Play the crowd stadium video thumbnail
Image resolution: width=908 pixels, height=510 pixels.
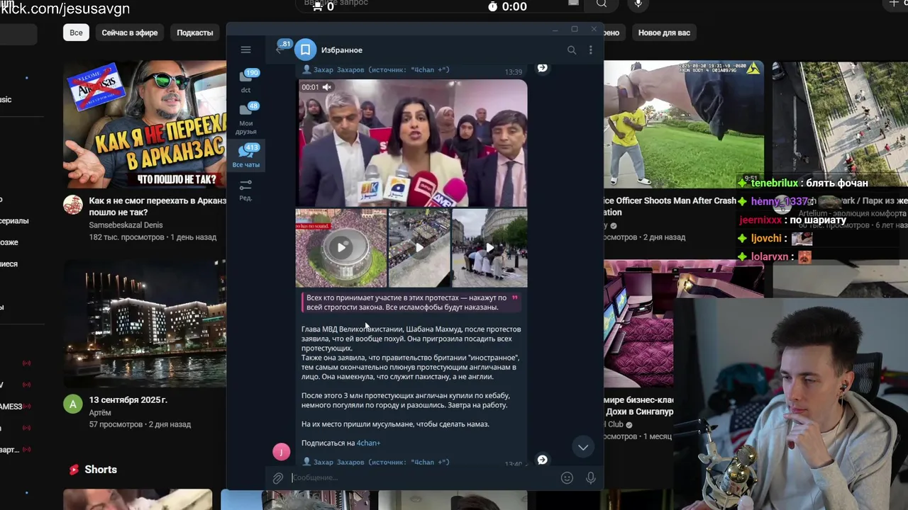tap(341, 247)
